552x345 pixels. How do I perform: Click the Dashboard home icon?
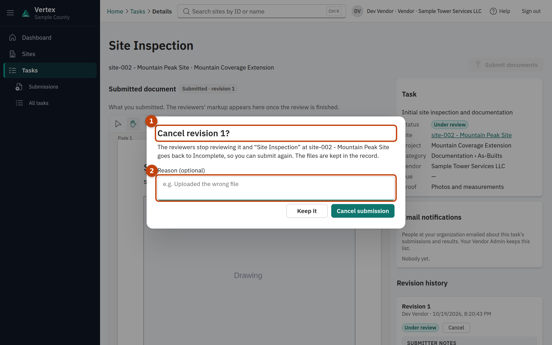coord(12,38)
